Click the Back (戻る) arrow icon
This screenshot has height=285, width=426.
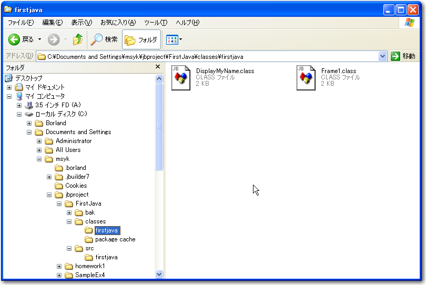(x=14, y=39)
